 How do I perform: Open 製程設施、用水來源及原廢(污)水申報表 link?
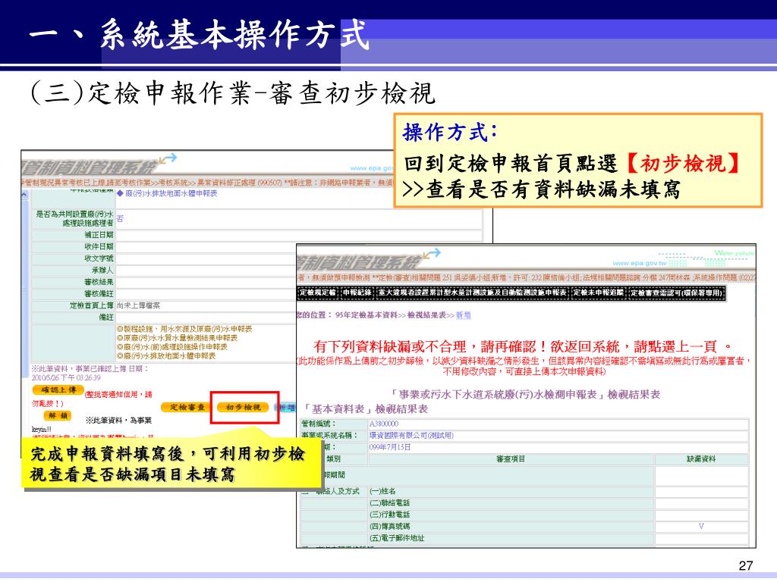[184, 329]
